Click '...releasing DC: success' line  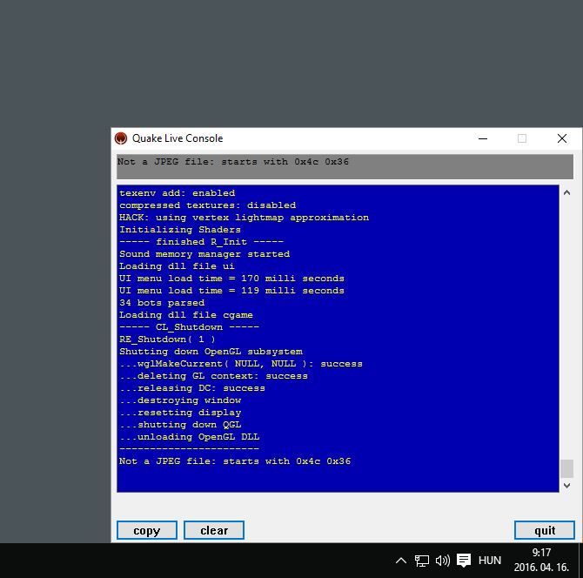point(192,388)
